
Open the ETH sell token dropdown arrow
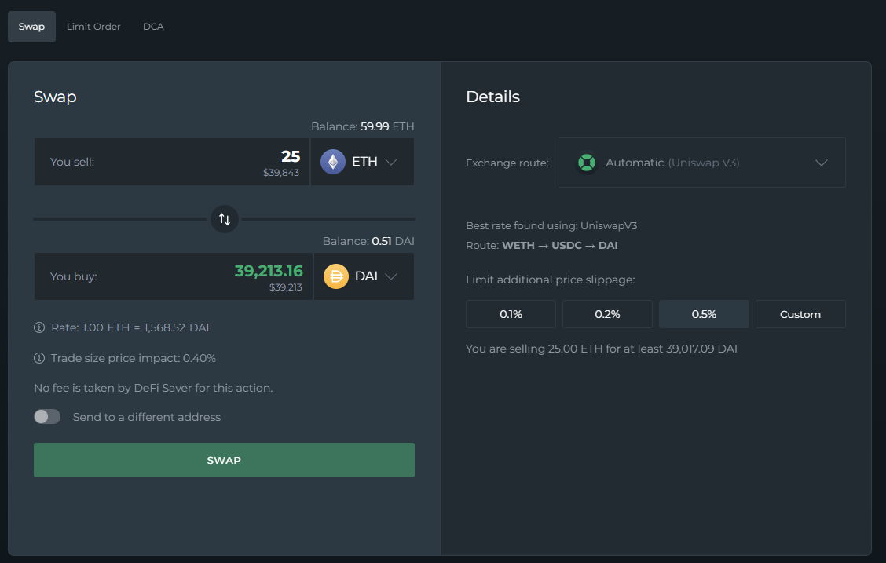pos(391,162)
